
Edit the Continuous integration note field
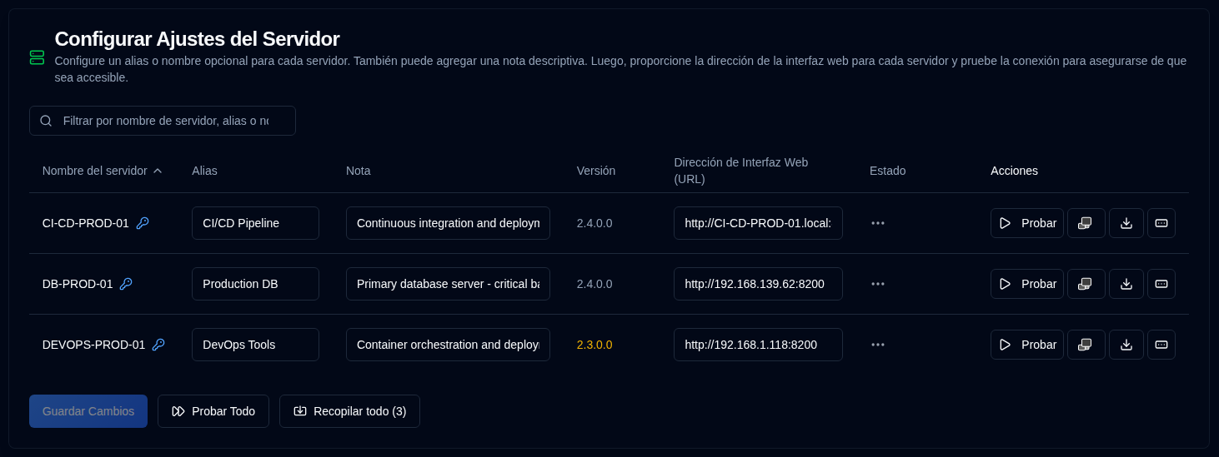click(x=448, y=223)
